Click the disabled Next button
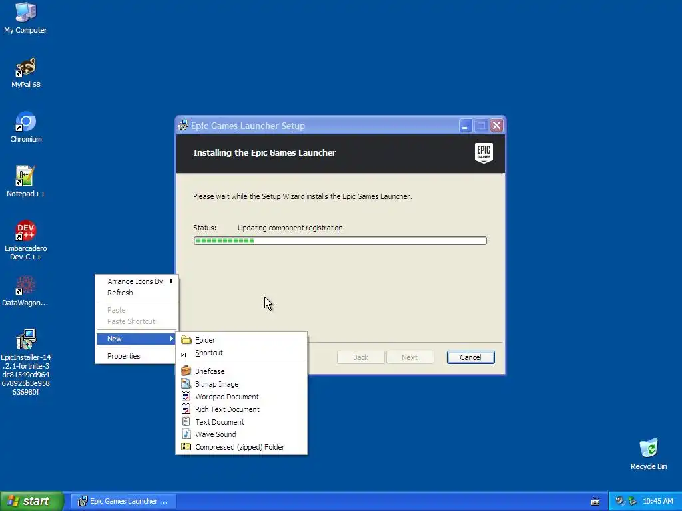682x511 pixels. coord(410,357)
